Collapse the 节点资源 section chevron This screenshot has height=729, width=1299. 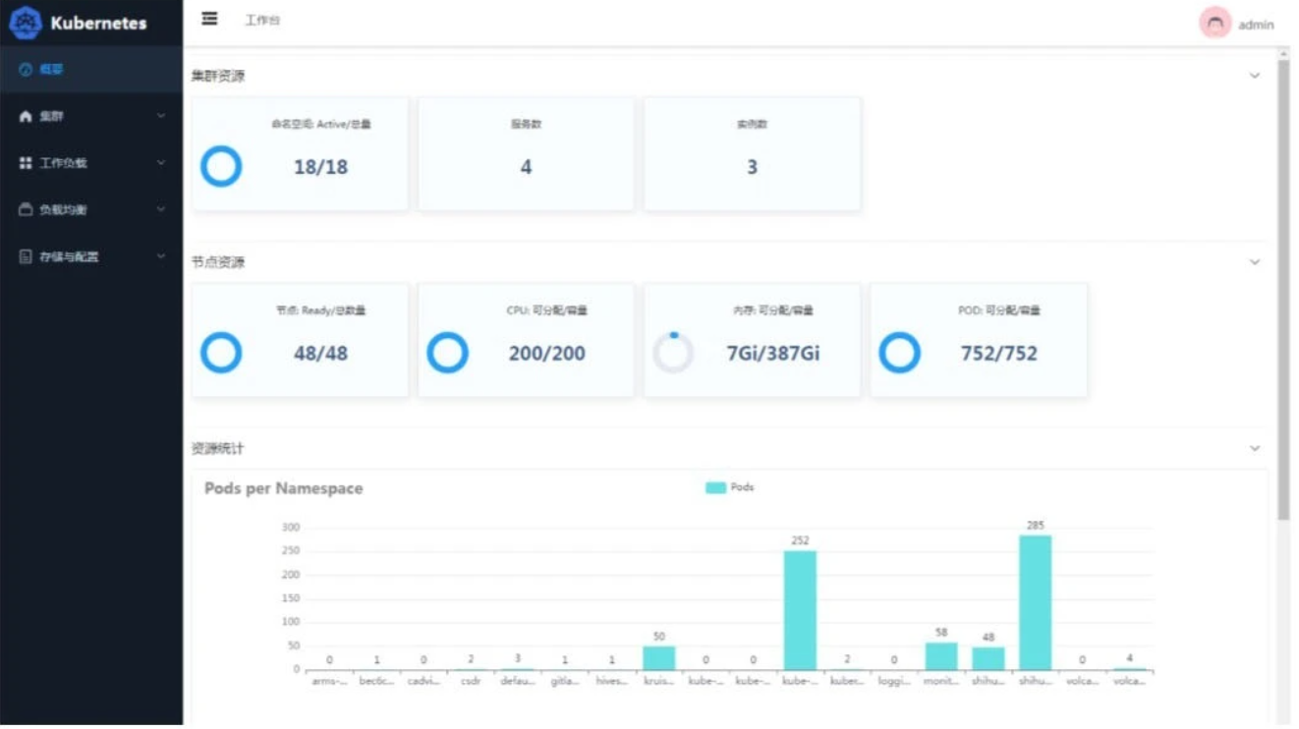pyautogui.click(x=1255, y=262)
